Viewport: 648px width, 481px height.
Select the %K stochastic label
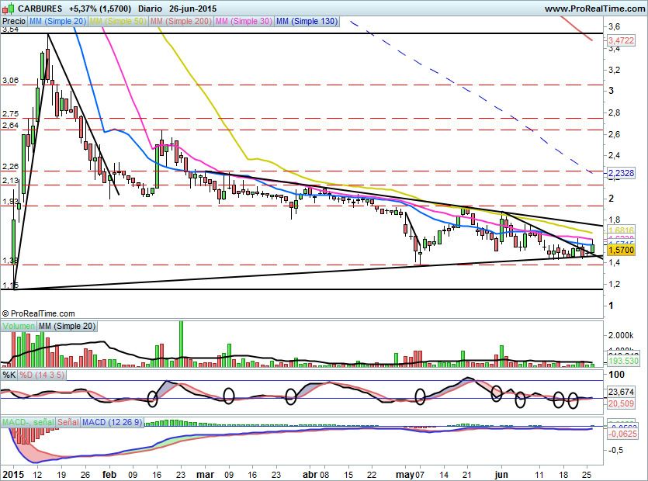pyautogui.click(x=9, y=375)
